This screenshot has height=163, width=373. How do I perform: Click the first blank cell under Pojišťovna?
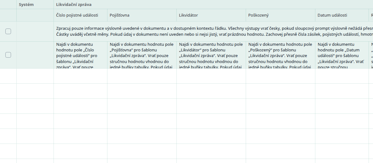(142, 76)
